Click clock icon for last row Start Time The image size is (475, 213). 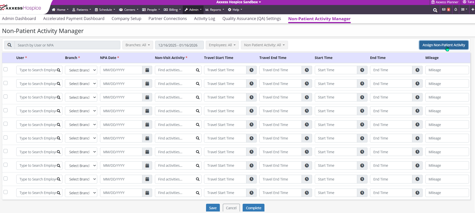(x=362, y=193)
